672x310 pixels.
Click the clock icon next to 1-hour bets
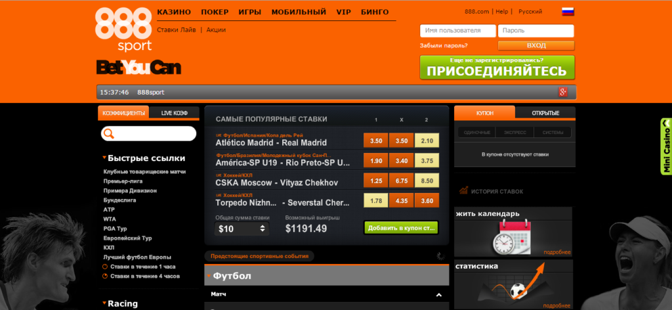[x=105, y=267]
